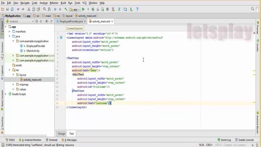Click the Debug bug icon
Image resolution: width=261 pixels, height=147 pixels.
tap(93, 9)
